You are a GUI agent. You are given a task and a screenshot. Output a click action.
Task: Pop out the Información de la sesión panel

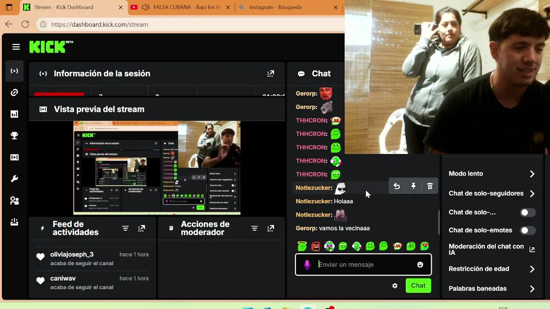pyautogui.click(x=271, y=74)
